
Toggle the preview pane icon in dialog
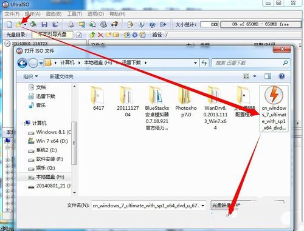click(x=268, y=76)
